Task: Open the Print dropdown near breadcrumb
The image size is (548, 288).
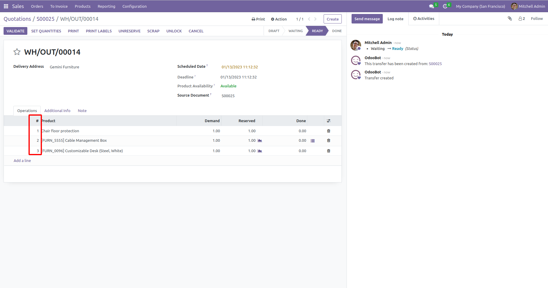Action: tap(258, 19)
